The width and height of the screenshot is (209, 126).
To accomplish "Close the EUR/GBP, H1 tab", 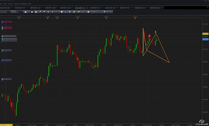I will (88, 8).
